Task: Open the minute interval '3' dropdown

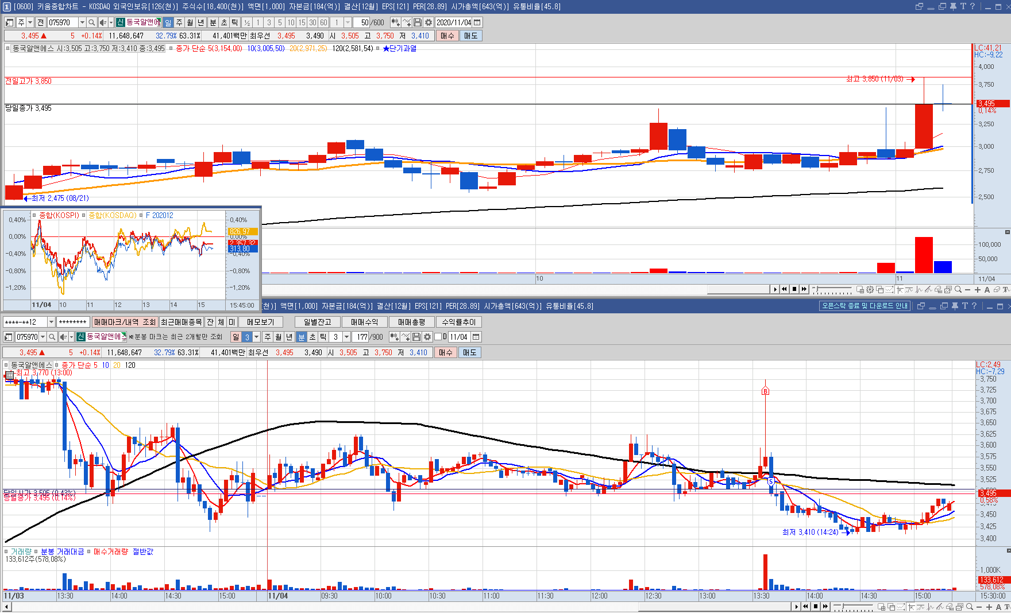Action: pyautogui.click(x=346, y=337)
